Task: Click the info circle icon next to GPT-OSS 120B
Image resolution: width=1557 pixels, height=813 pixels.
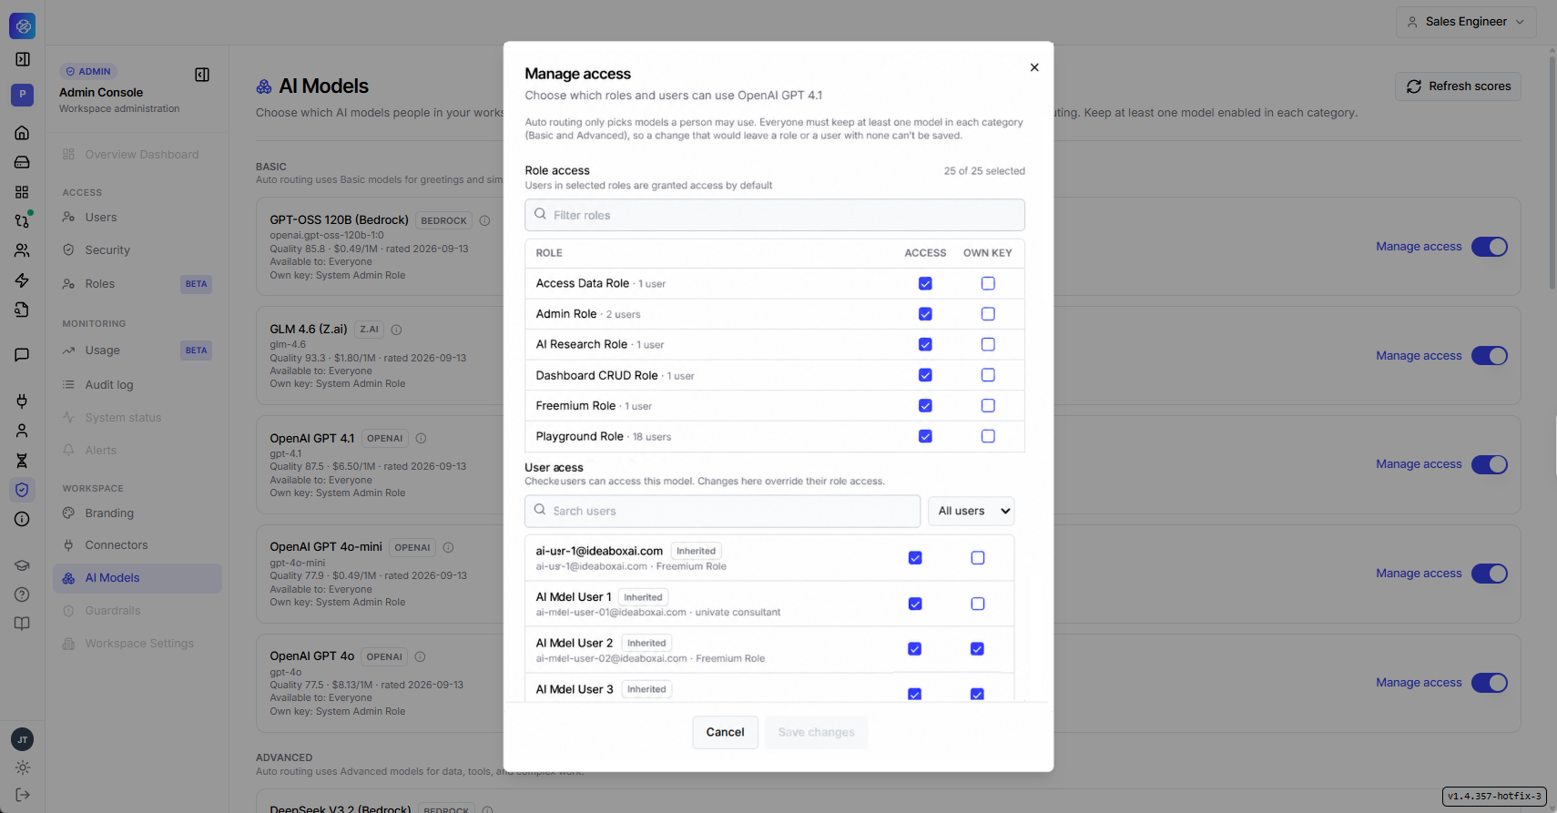Action: click(x=484, y=220)
